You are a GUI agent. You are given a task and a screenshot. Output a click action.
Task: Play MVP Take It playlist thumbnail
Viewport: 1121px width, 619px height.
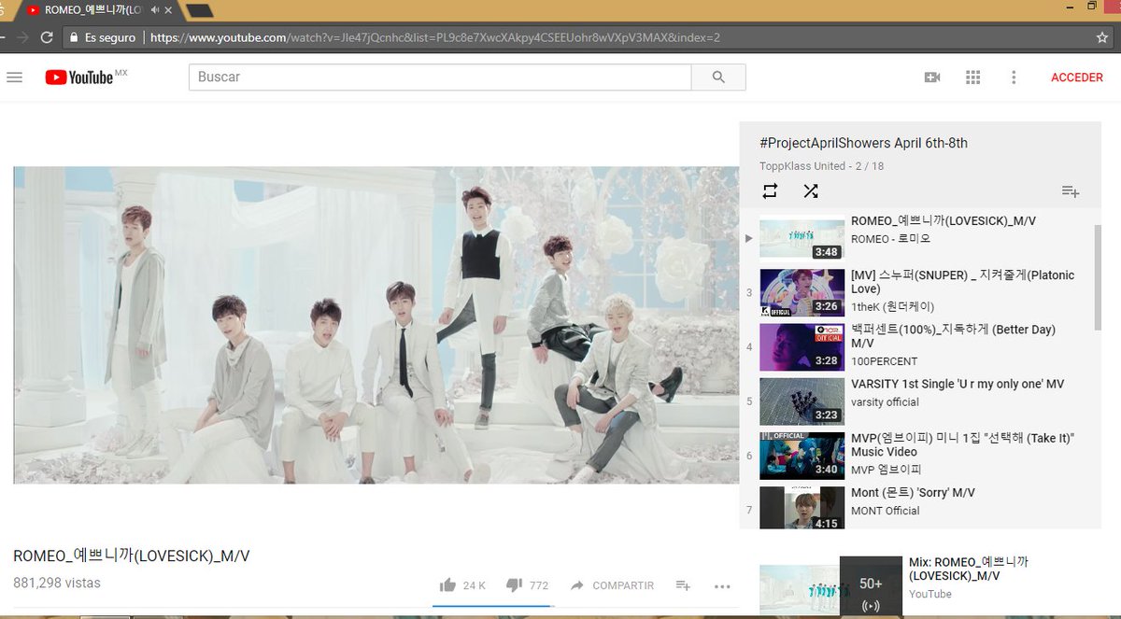pyautogui.click(x=802, y=455)
